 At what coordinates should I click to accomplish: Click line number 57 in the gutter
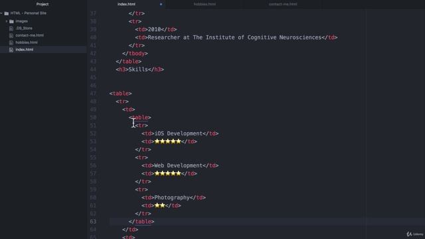point(93,174)
